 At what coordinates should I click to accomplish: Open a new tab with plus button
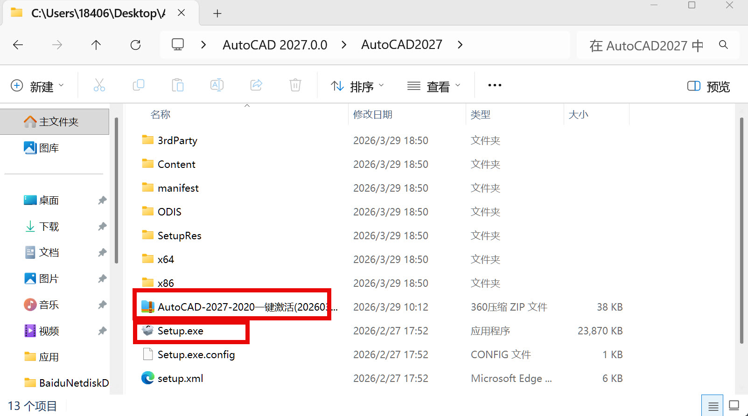click(217, 14)
